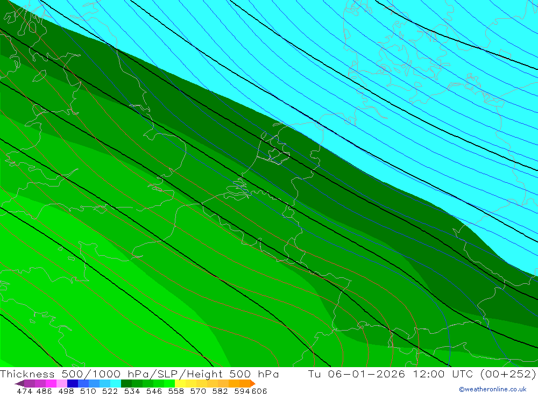Viewport: 538px width, 394px height.
Task: Click the legend value '522'
Action: pos(110,391)
